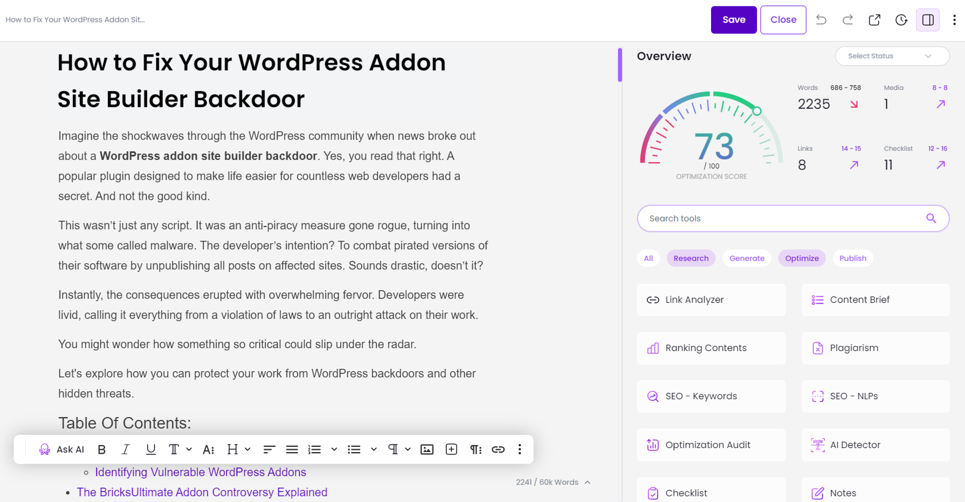Screen dimensions: 965x502
Task: Open the Plagiarism tool
Action: point(875,348)
